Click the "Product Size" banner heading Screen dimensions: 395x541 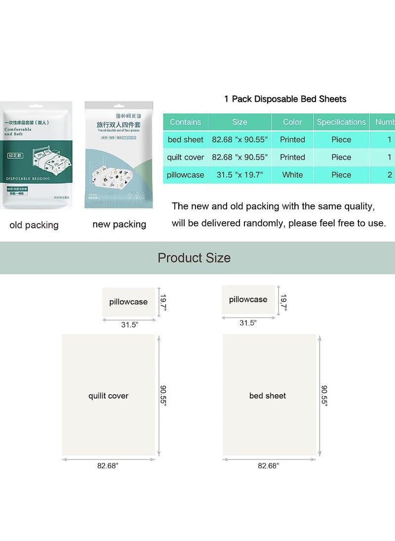[x=194, y=258]
